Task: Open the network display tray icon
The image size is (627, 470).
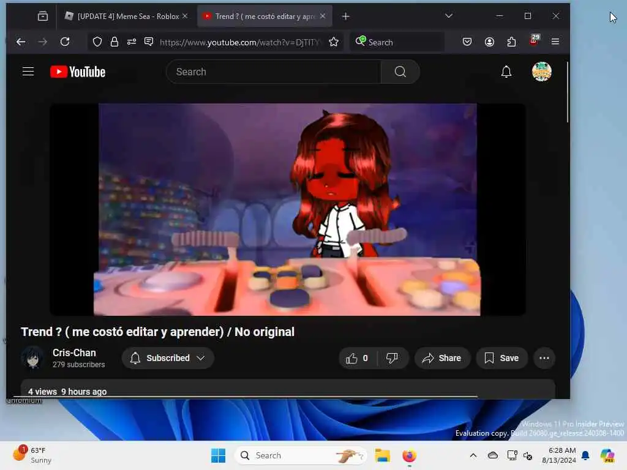Action: pos(512,455)
